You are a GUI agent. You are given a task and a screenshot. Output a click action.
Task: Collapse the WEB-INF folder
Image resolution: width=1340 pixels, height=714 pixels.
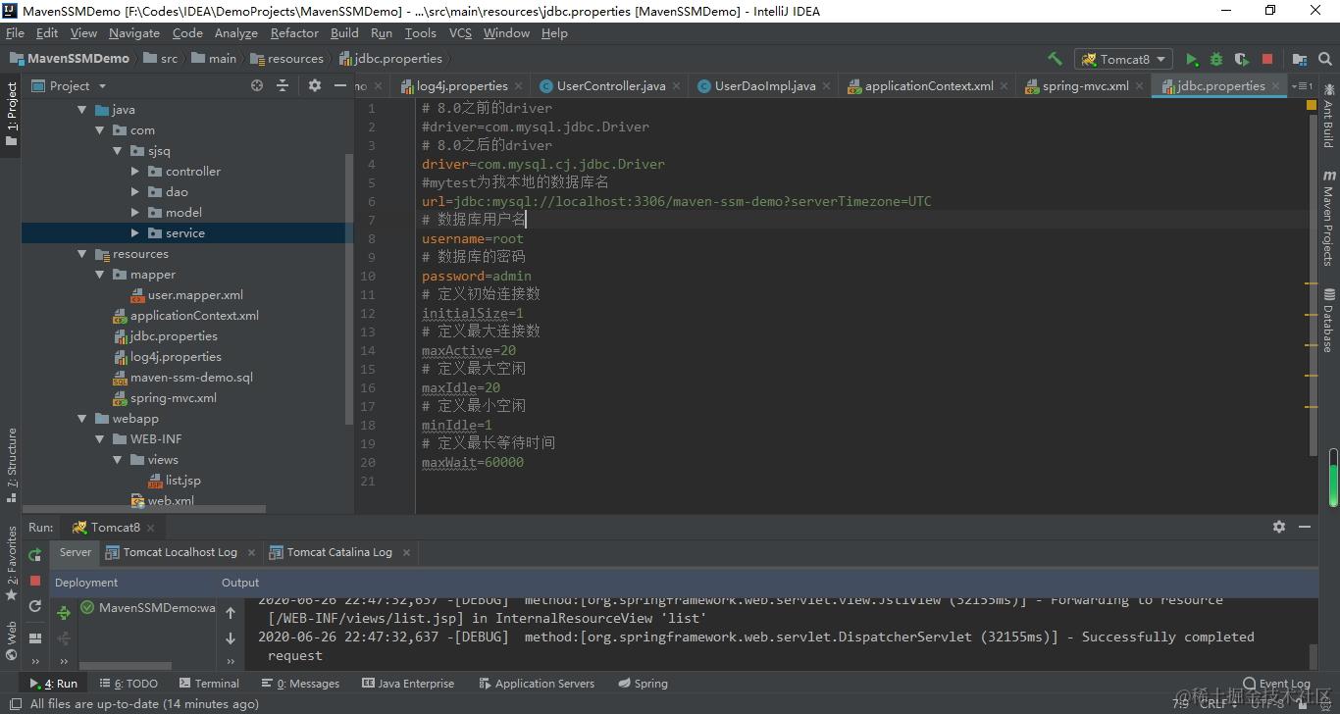(x=100, y=439)
